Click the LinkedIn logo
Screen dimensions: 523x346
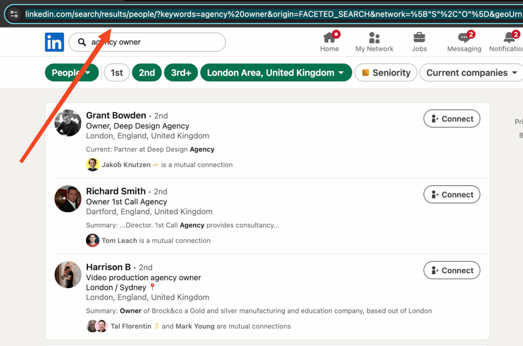pos(54,41)
